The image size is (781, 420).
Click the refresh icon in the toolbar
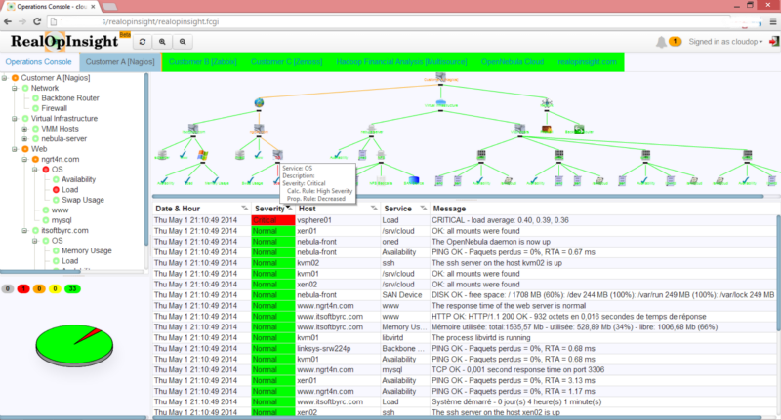click(x=143, y=42)
